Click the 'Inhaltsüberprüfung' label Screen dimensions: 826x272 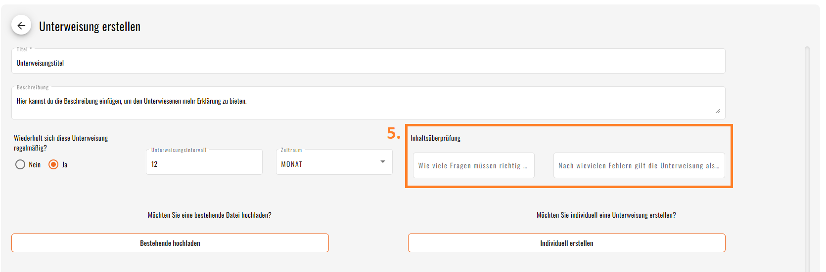[x=435, y=138]
